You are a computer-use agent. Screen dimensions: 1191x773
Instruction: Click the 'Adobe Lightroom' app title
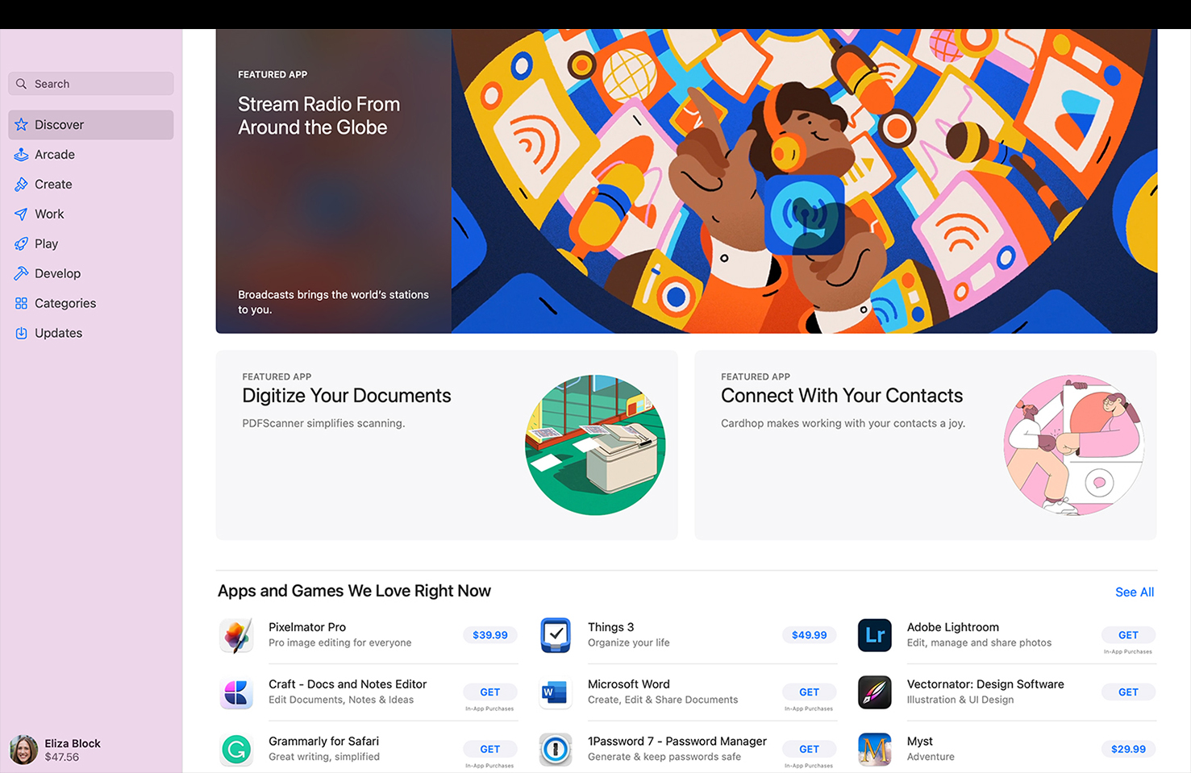click(953, 627)
